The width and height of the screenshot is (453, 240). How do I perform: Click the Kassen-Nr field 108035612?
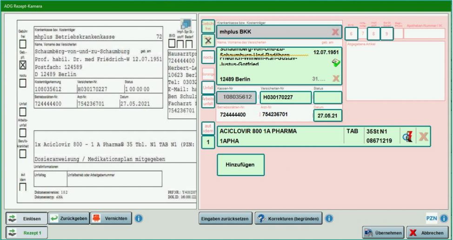236,97
